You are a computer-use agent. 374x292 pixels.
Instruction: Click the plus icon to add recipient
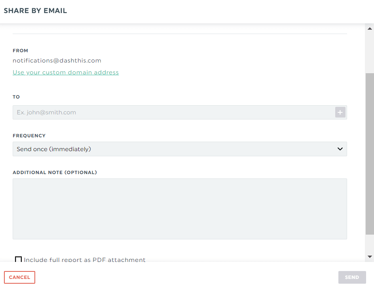pos(340,112)
